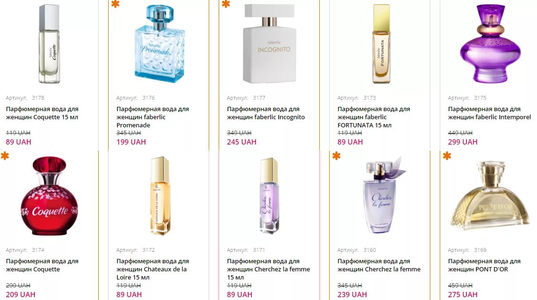Open the golden PONT D'OR bottle image
This screenshot has width=537, height=300.
point(490,196)
